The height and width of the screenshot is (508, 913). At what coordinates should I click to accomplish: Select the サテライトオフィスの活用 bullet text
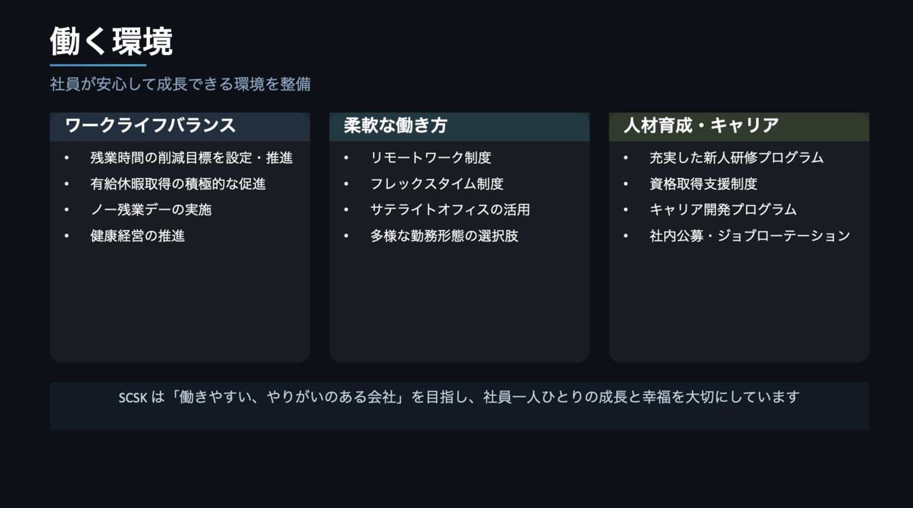tap(450, 209)
